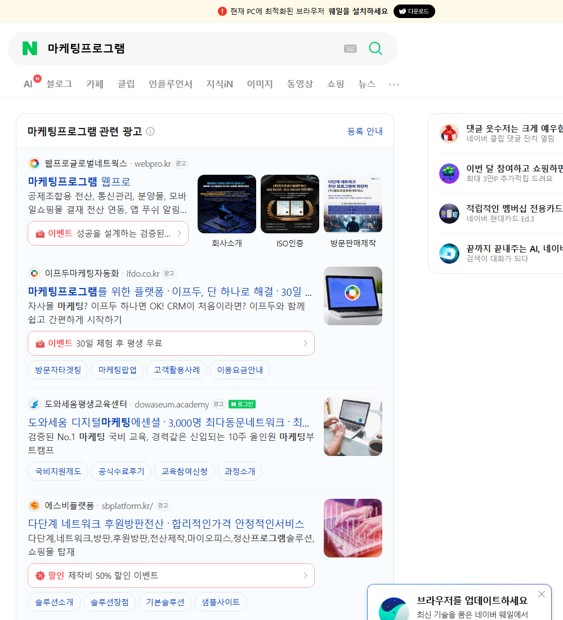Click the 국비지원제도 chip

tap(58, 471)
